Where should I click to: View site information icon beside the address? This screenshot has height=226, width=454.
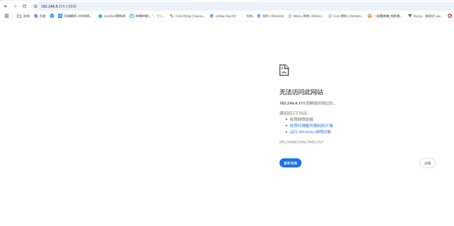[x=36, y=7]
